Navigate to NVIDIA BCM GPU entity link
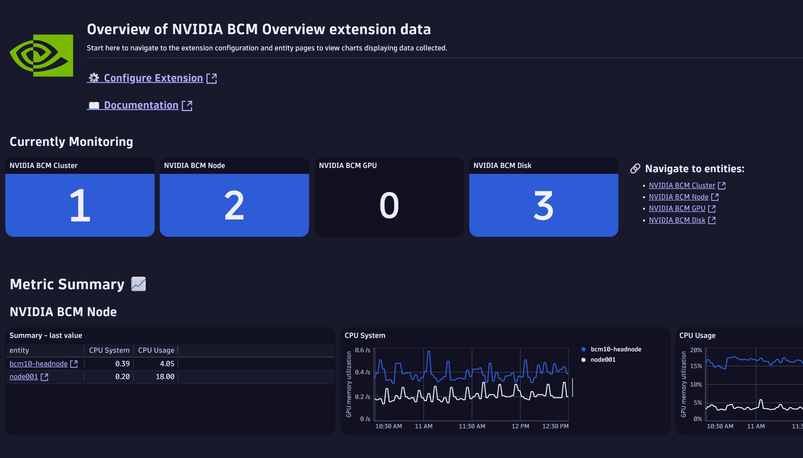 pos(677,208)
